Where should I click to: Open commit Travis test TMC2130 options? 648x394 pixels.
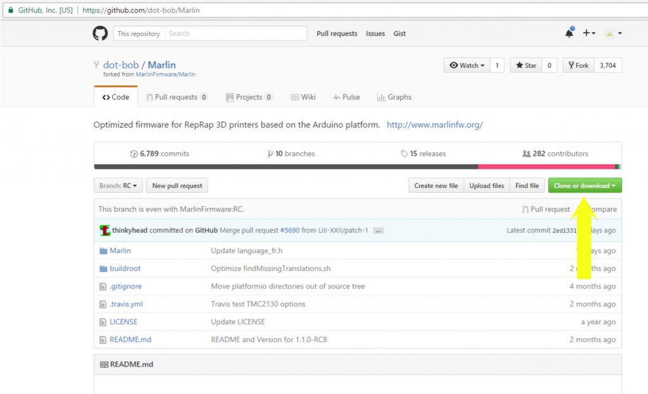[258, 304]
